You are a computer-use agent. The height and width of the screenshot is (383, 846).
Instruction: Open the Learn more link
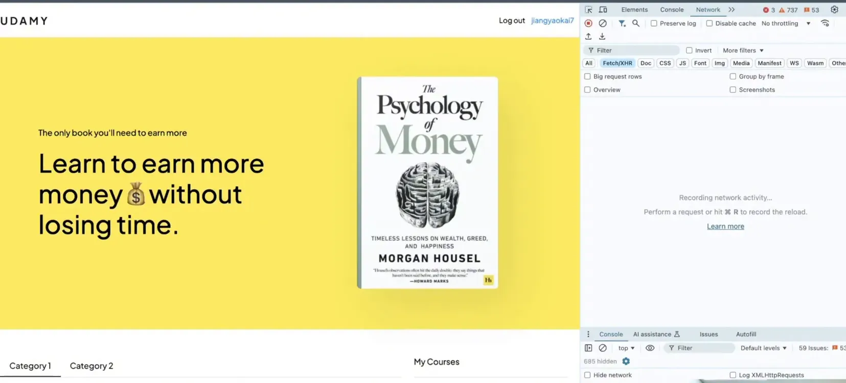(725, 226)
